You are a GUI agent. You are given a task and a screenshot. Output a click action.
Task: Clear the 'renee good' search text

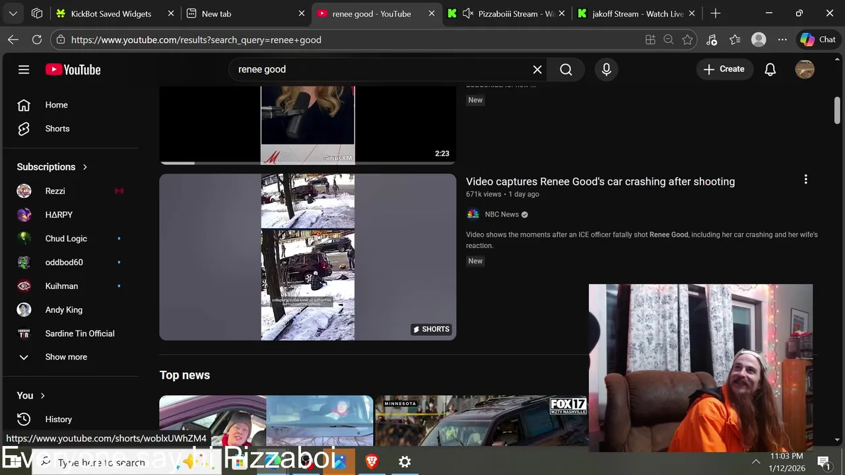coord(537,69)
